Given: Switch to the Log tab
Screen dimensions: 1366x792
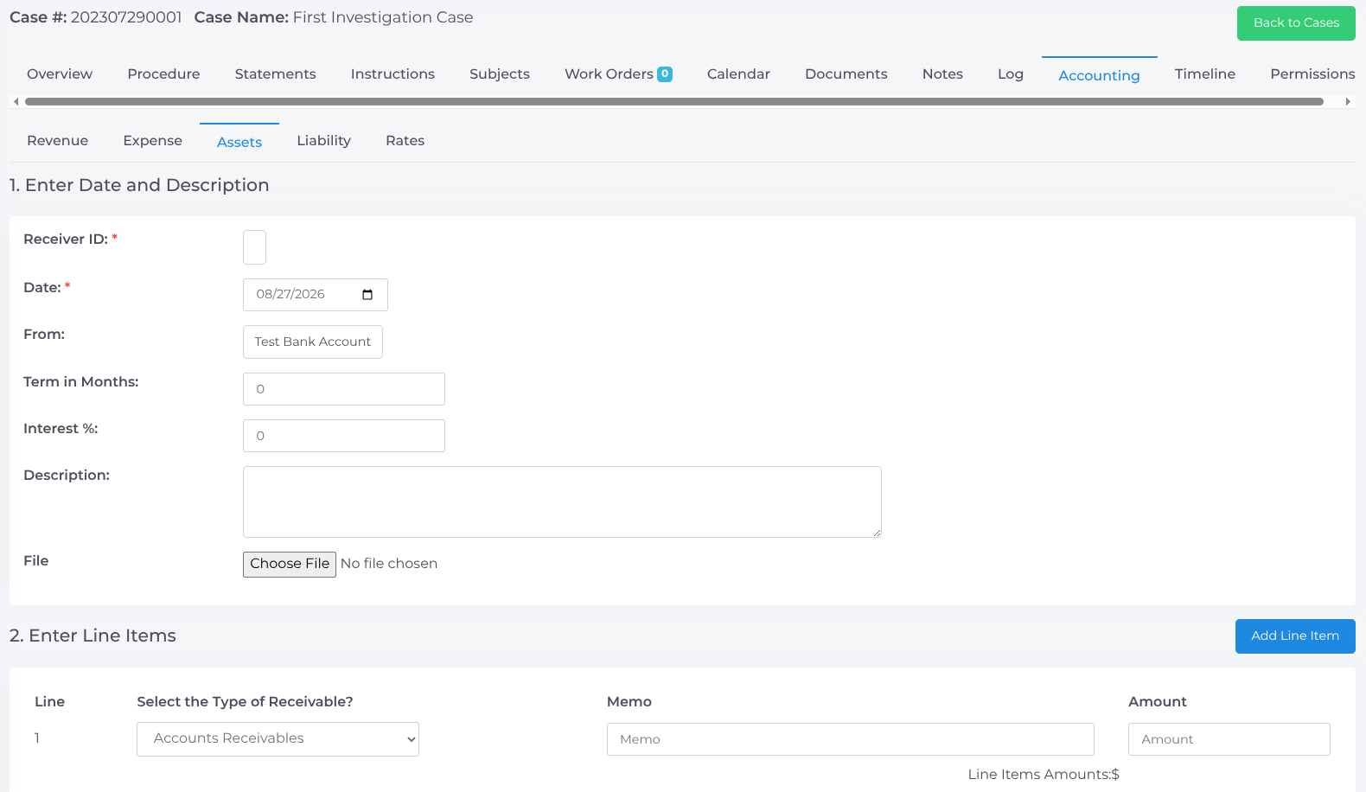Looking at the screenshot, I should [1010, 74].
